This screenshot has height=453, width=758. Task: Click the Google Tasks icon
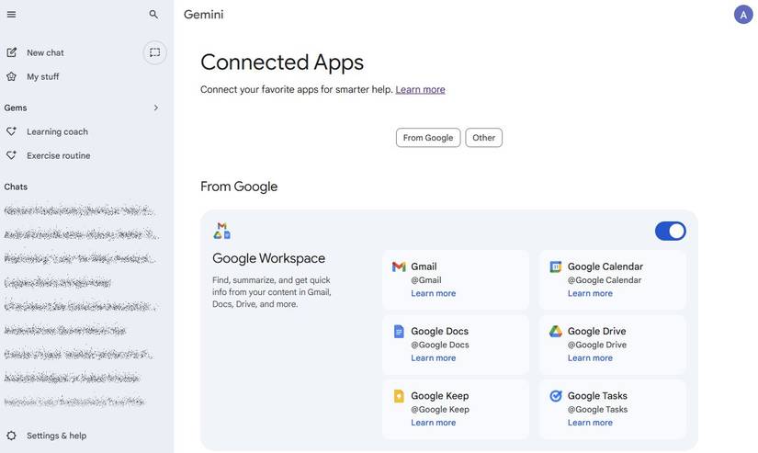pos(555,396)
